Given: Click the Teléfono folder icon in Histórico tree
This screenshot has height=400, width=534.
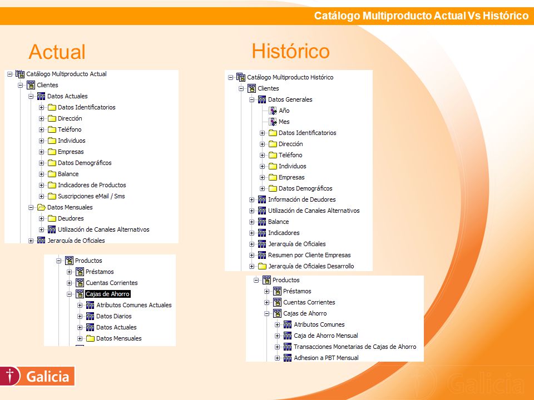Looking at the screenshot, I should 273,155.
